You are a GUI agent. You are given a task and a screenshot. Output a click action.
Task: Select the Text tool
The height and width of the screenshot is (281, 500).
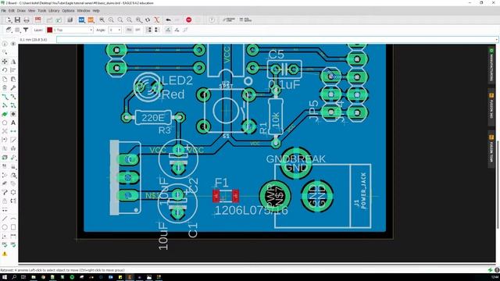(x=13, y=123)
